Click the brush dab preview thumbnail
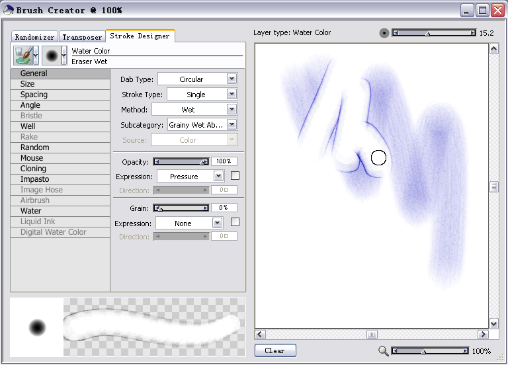The height and width of the screenshot is (365, 508). (37, 327)
